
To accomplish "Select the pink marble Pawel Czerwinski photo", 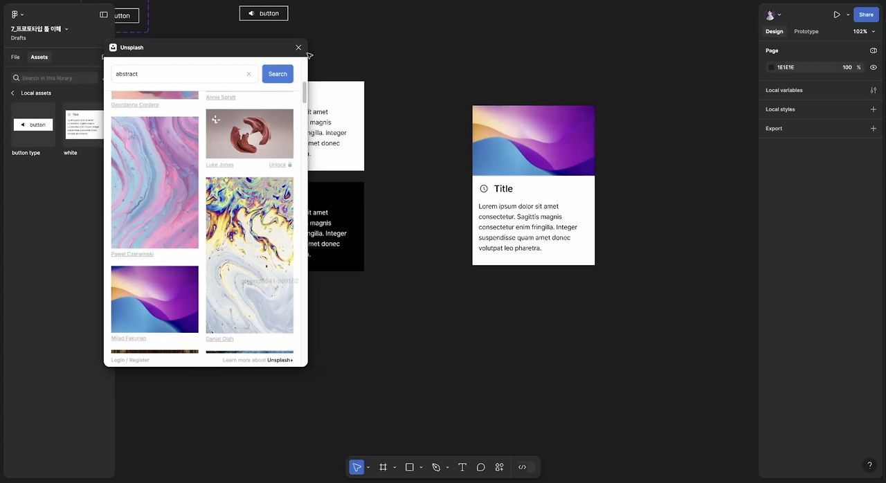I will (x=154, y=182).
